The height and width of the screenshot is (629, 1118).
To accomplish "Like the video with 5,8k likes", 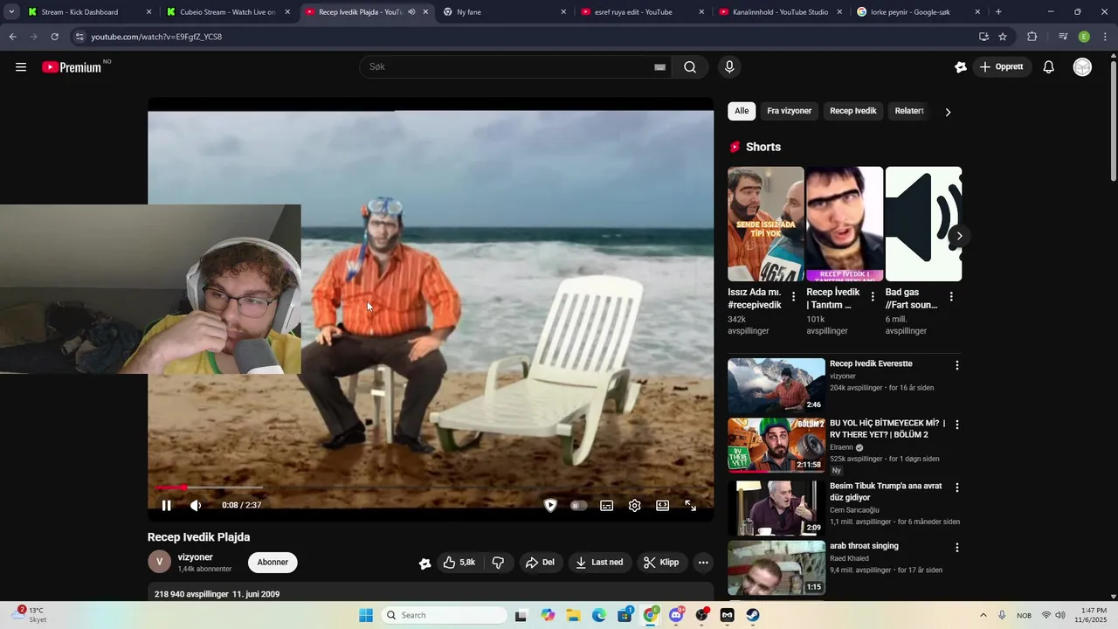I will point(459,563).
